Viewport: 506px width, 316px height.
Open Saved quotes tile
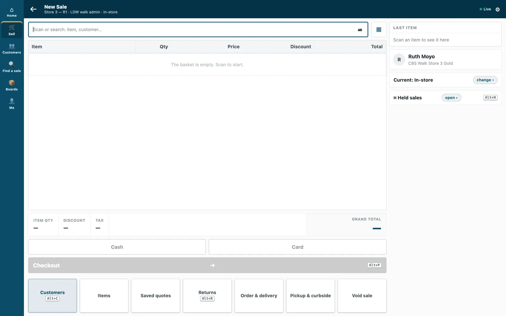[x=156, y=295]
